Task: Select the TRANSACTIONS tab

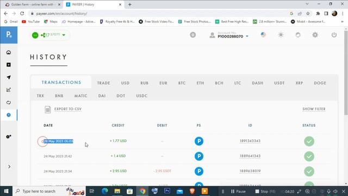Action: [61, 82]
